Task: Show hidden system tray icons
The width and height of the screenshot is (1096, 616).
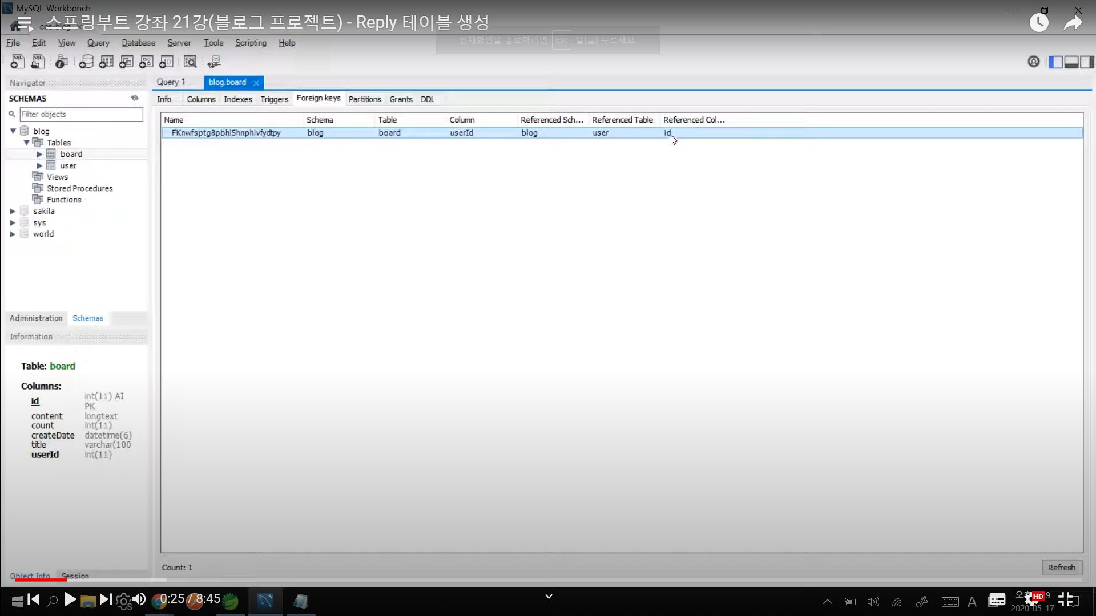Action: 827,602
